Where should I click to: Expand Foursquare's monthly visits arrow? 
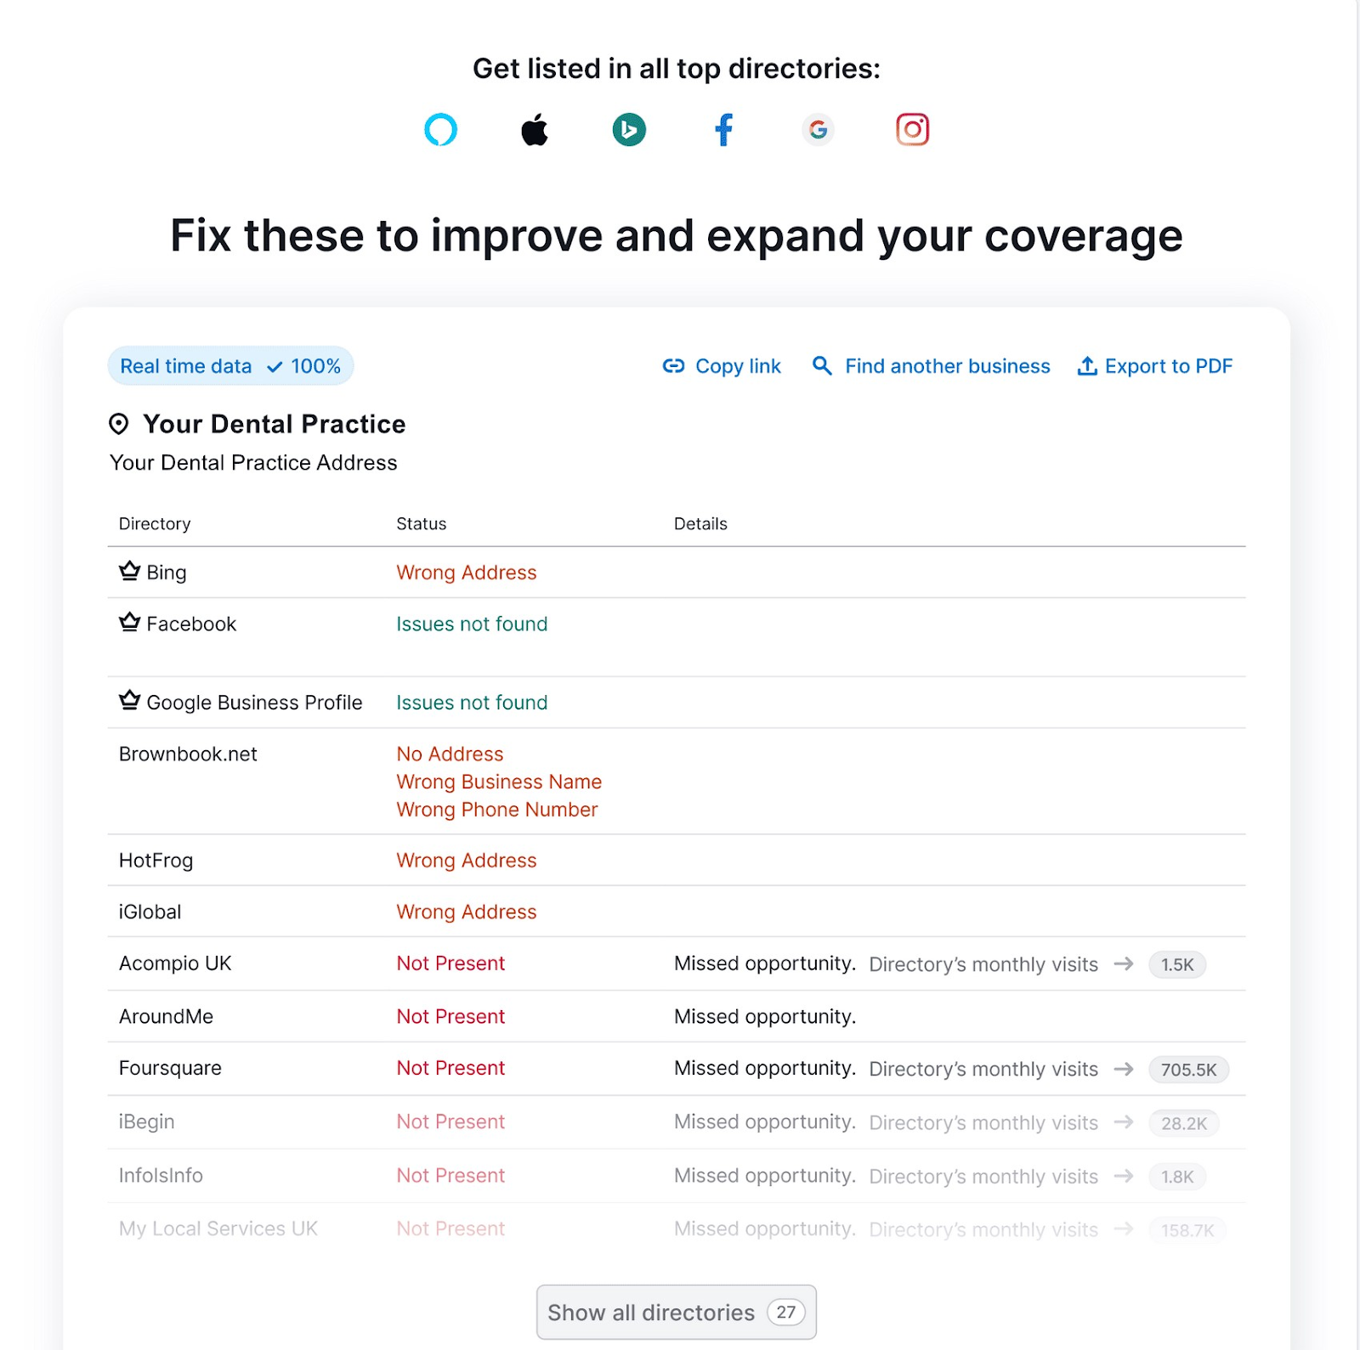[x=1124, y=1070]
